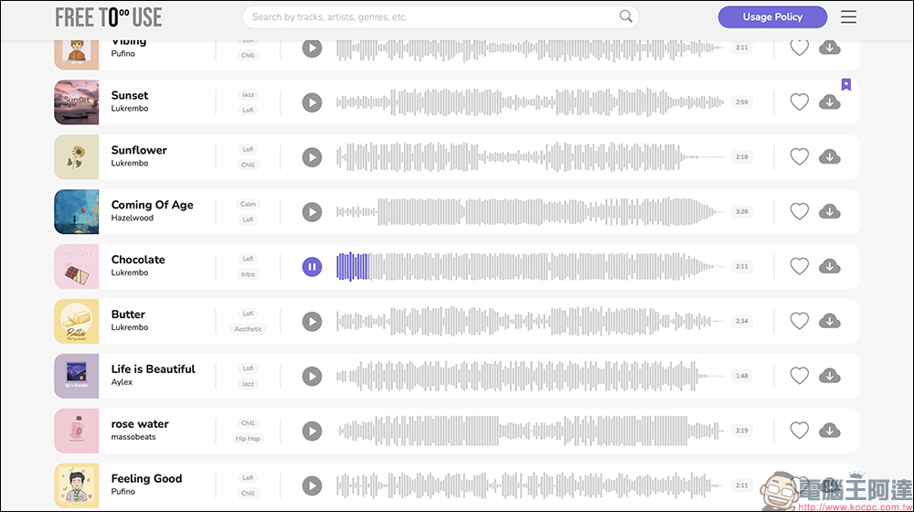Play the Feeling Good track
The image size is (914, 512).
tap(312, 486)
